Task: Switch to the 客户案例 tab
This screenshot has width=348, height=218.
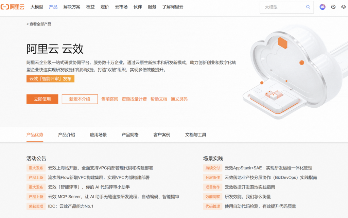Action: point(162,134)
